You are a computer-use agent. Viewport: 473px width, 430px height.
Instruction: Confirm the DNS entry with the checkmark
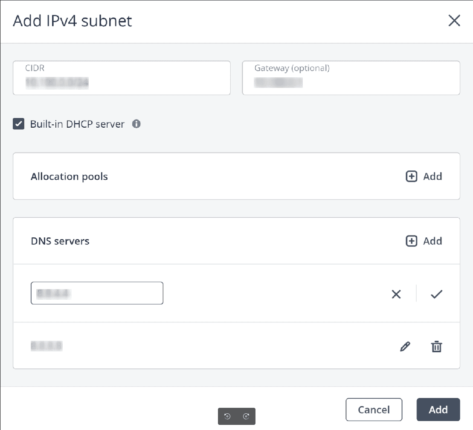pos(436,294)
